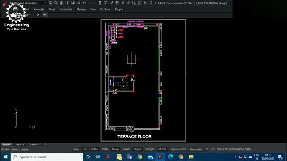Select the TERRACE FLOOR title text
The image size is (287, 161).
coord(135,136)
